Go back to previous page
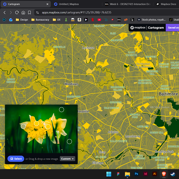This screenshot has height=179, width=179. click(x=5, y=13)
